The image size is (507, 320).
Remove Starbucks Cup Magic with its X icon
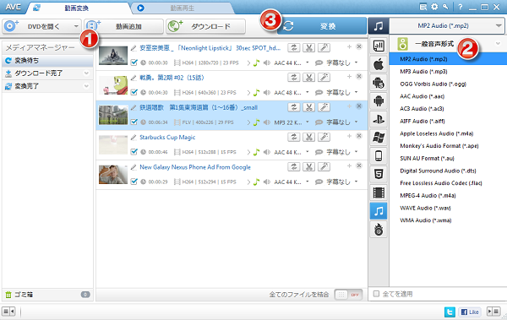point(359,136)
